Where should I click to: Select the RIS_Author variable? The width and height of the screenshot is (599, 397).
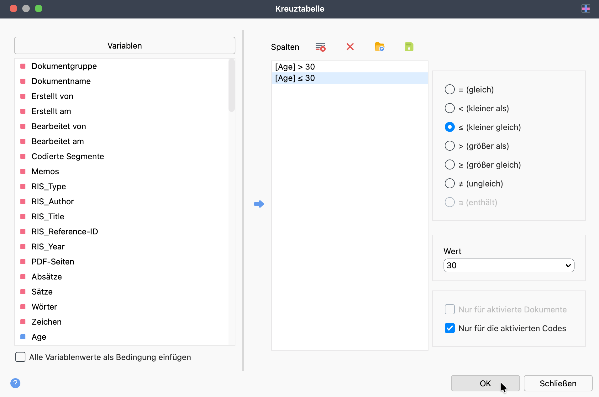click(53, 201)
